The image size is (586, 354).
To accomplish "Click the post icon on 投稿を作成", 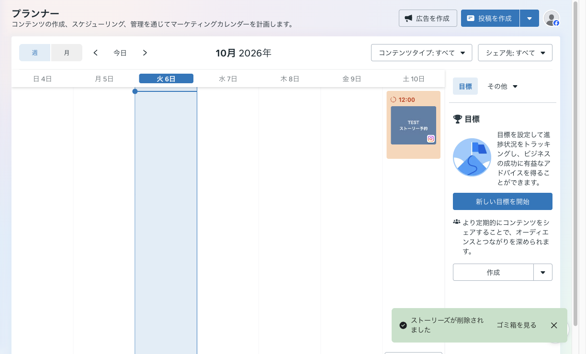I will click(471, 18).
